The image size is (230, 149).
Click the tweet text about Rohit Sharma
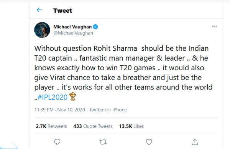(123, 73)
